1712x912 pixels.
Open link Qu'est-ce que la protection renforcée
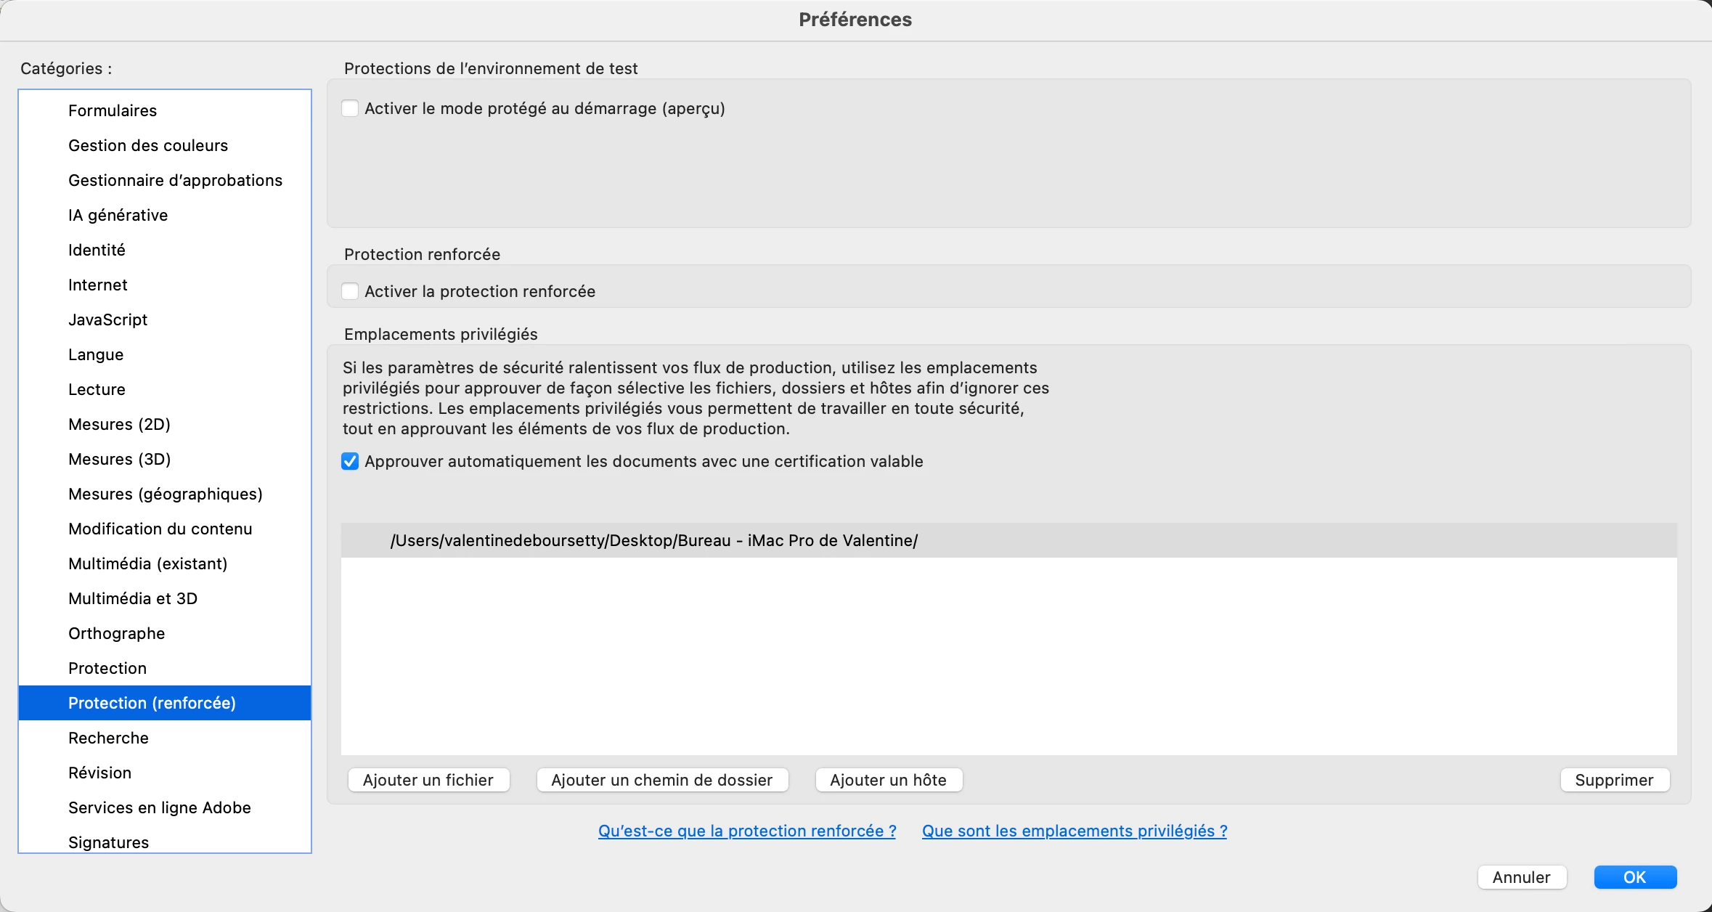(x=746, y=831)
